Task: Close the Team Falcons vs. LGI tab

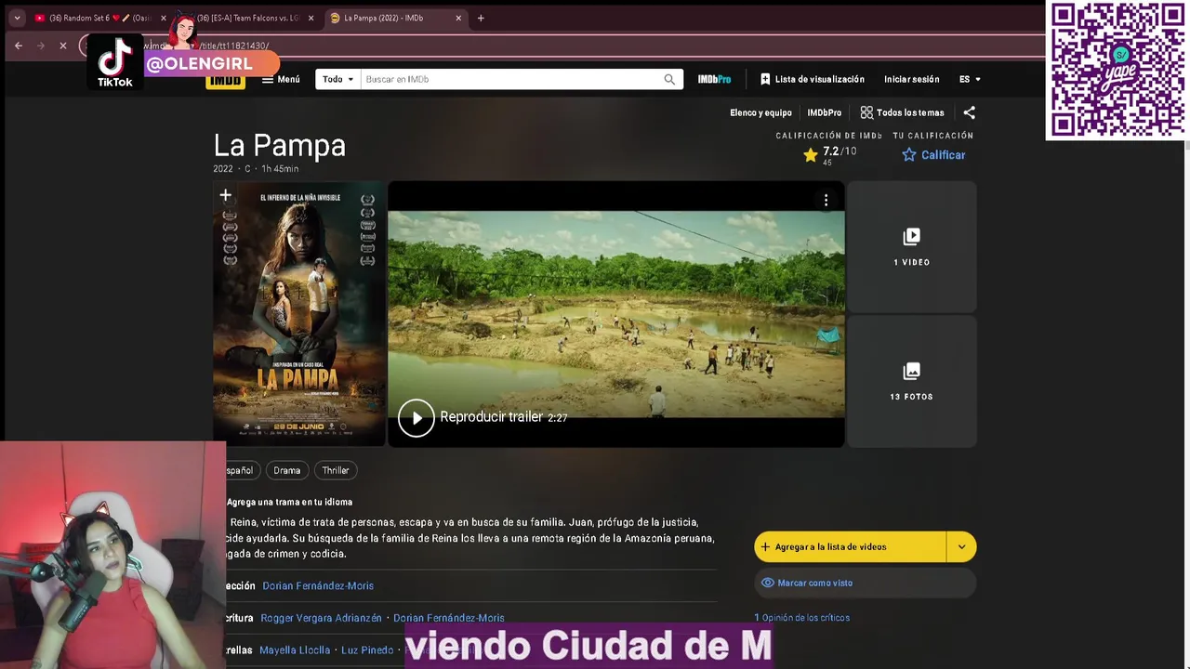Action: tap(311, 18)
